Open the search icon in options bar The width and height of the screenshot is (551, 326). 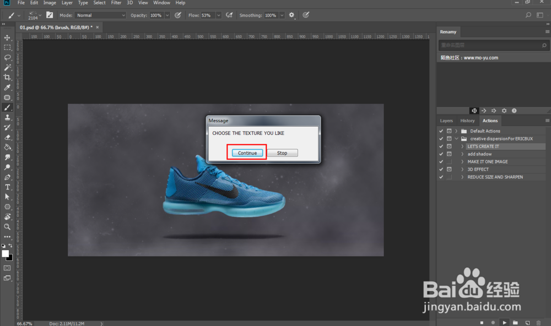(528, 15)
